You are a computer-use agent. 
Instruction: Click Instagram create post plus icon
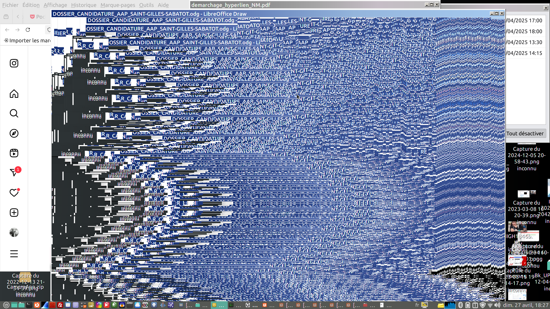click(14, 213)
